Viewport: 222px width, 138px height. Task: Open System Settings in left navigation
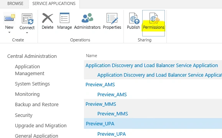33,84
